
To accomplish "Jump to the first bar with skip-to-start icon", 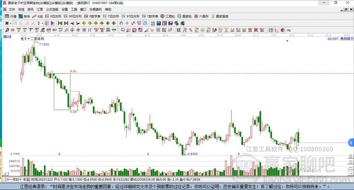I will point(60,23).
